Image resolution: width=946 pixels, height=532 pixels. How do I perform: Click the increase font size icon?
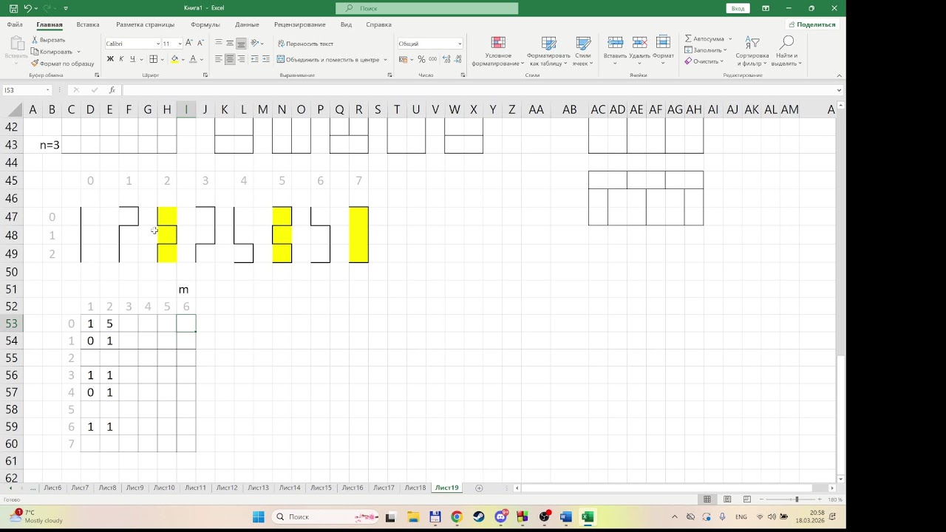tap(189, 44)
